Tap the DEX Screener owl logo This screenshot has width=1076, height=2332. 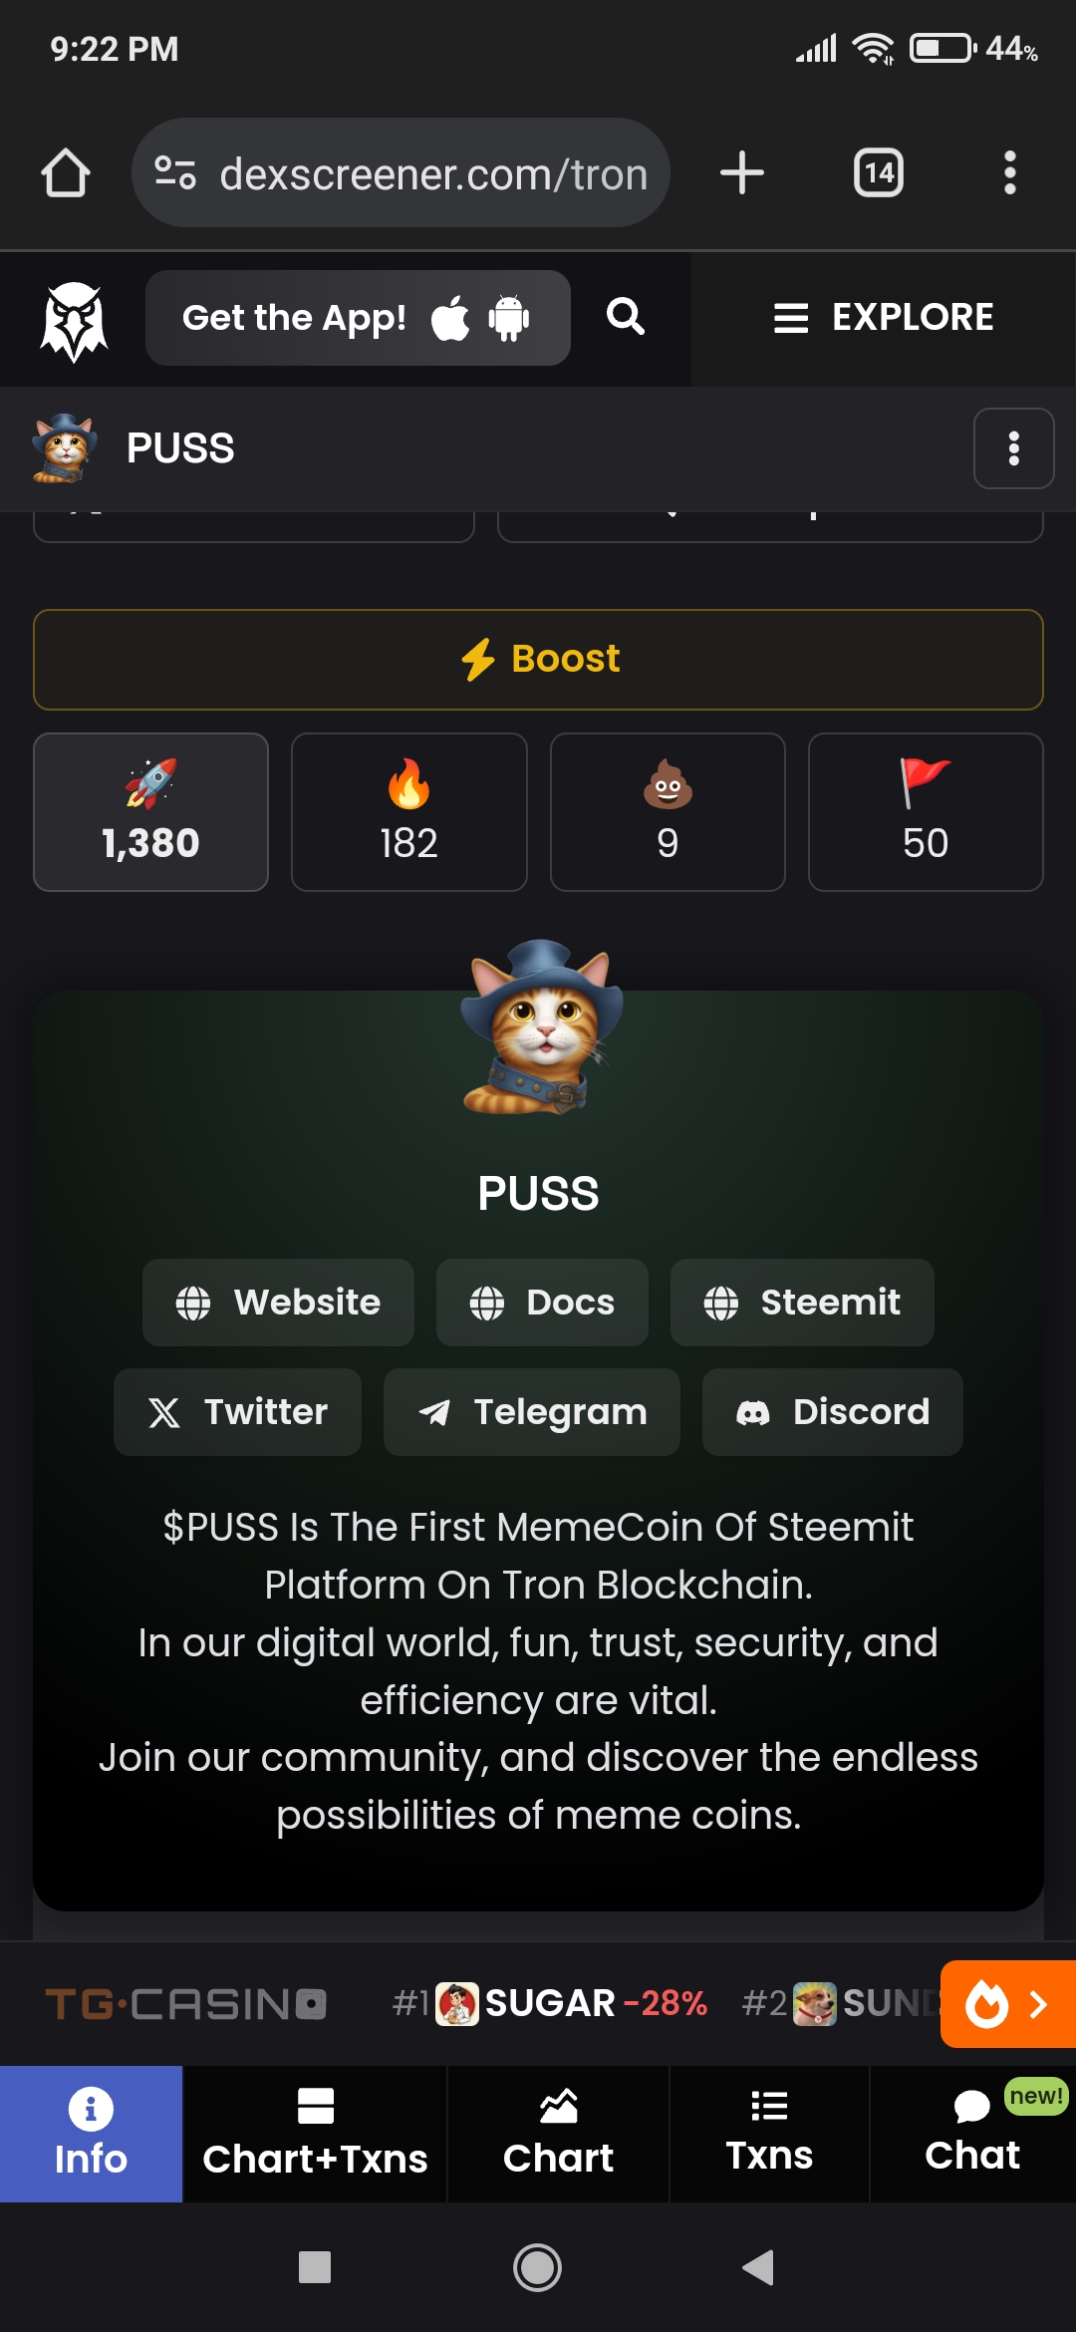pos(74,321)
